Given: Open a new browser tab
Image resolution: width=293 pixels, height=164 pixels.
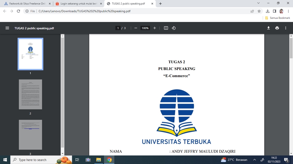Looking at the screenshot, I should pos(160,4).
